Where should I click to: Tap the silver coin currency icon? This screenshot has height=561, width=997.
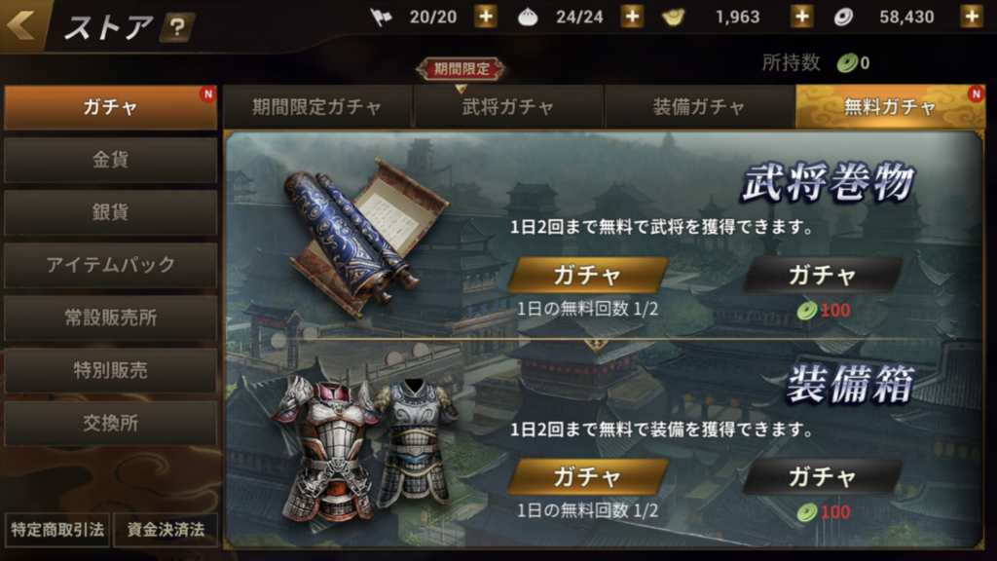coord(843,18)
